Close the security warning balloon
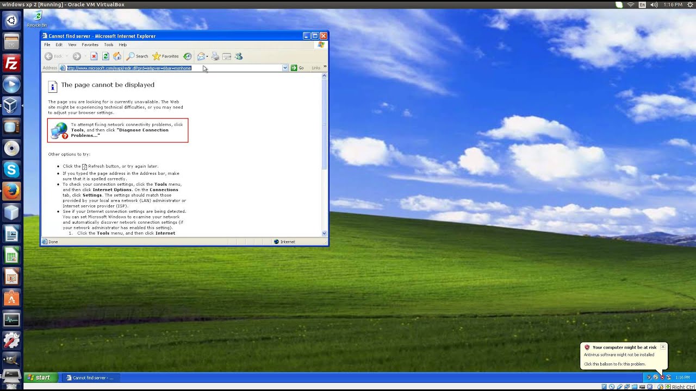 (x=663, y=347)
